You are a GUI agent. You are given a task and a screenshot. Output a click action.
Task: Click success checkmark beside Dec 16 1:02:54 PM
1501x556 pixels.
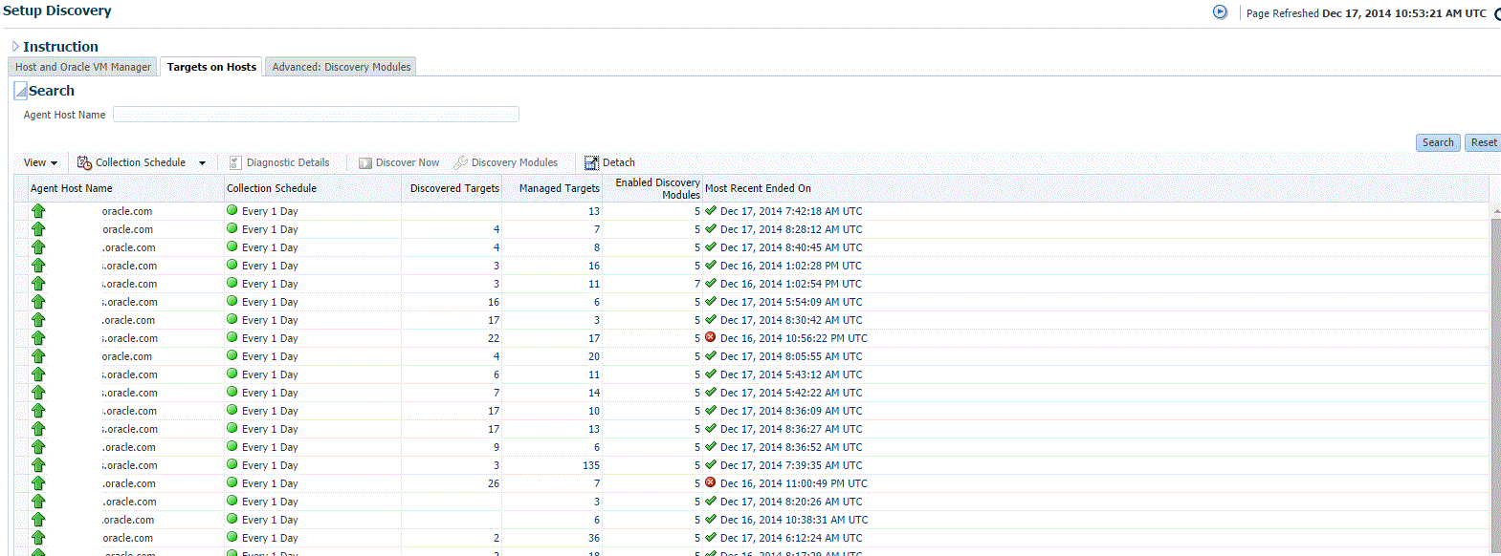tap(710, 283)
